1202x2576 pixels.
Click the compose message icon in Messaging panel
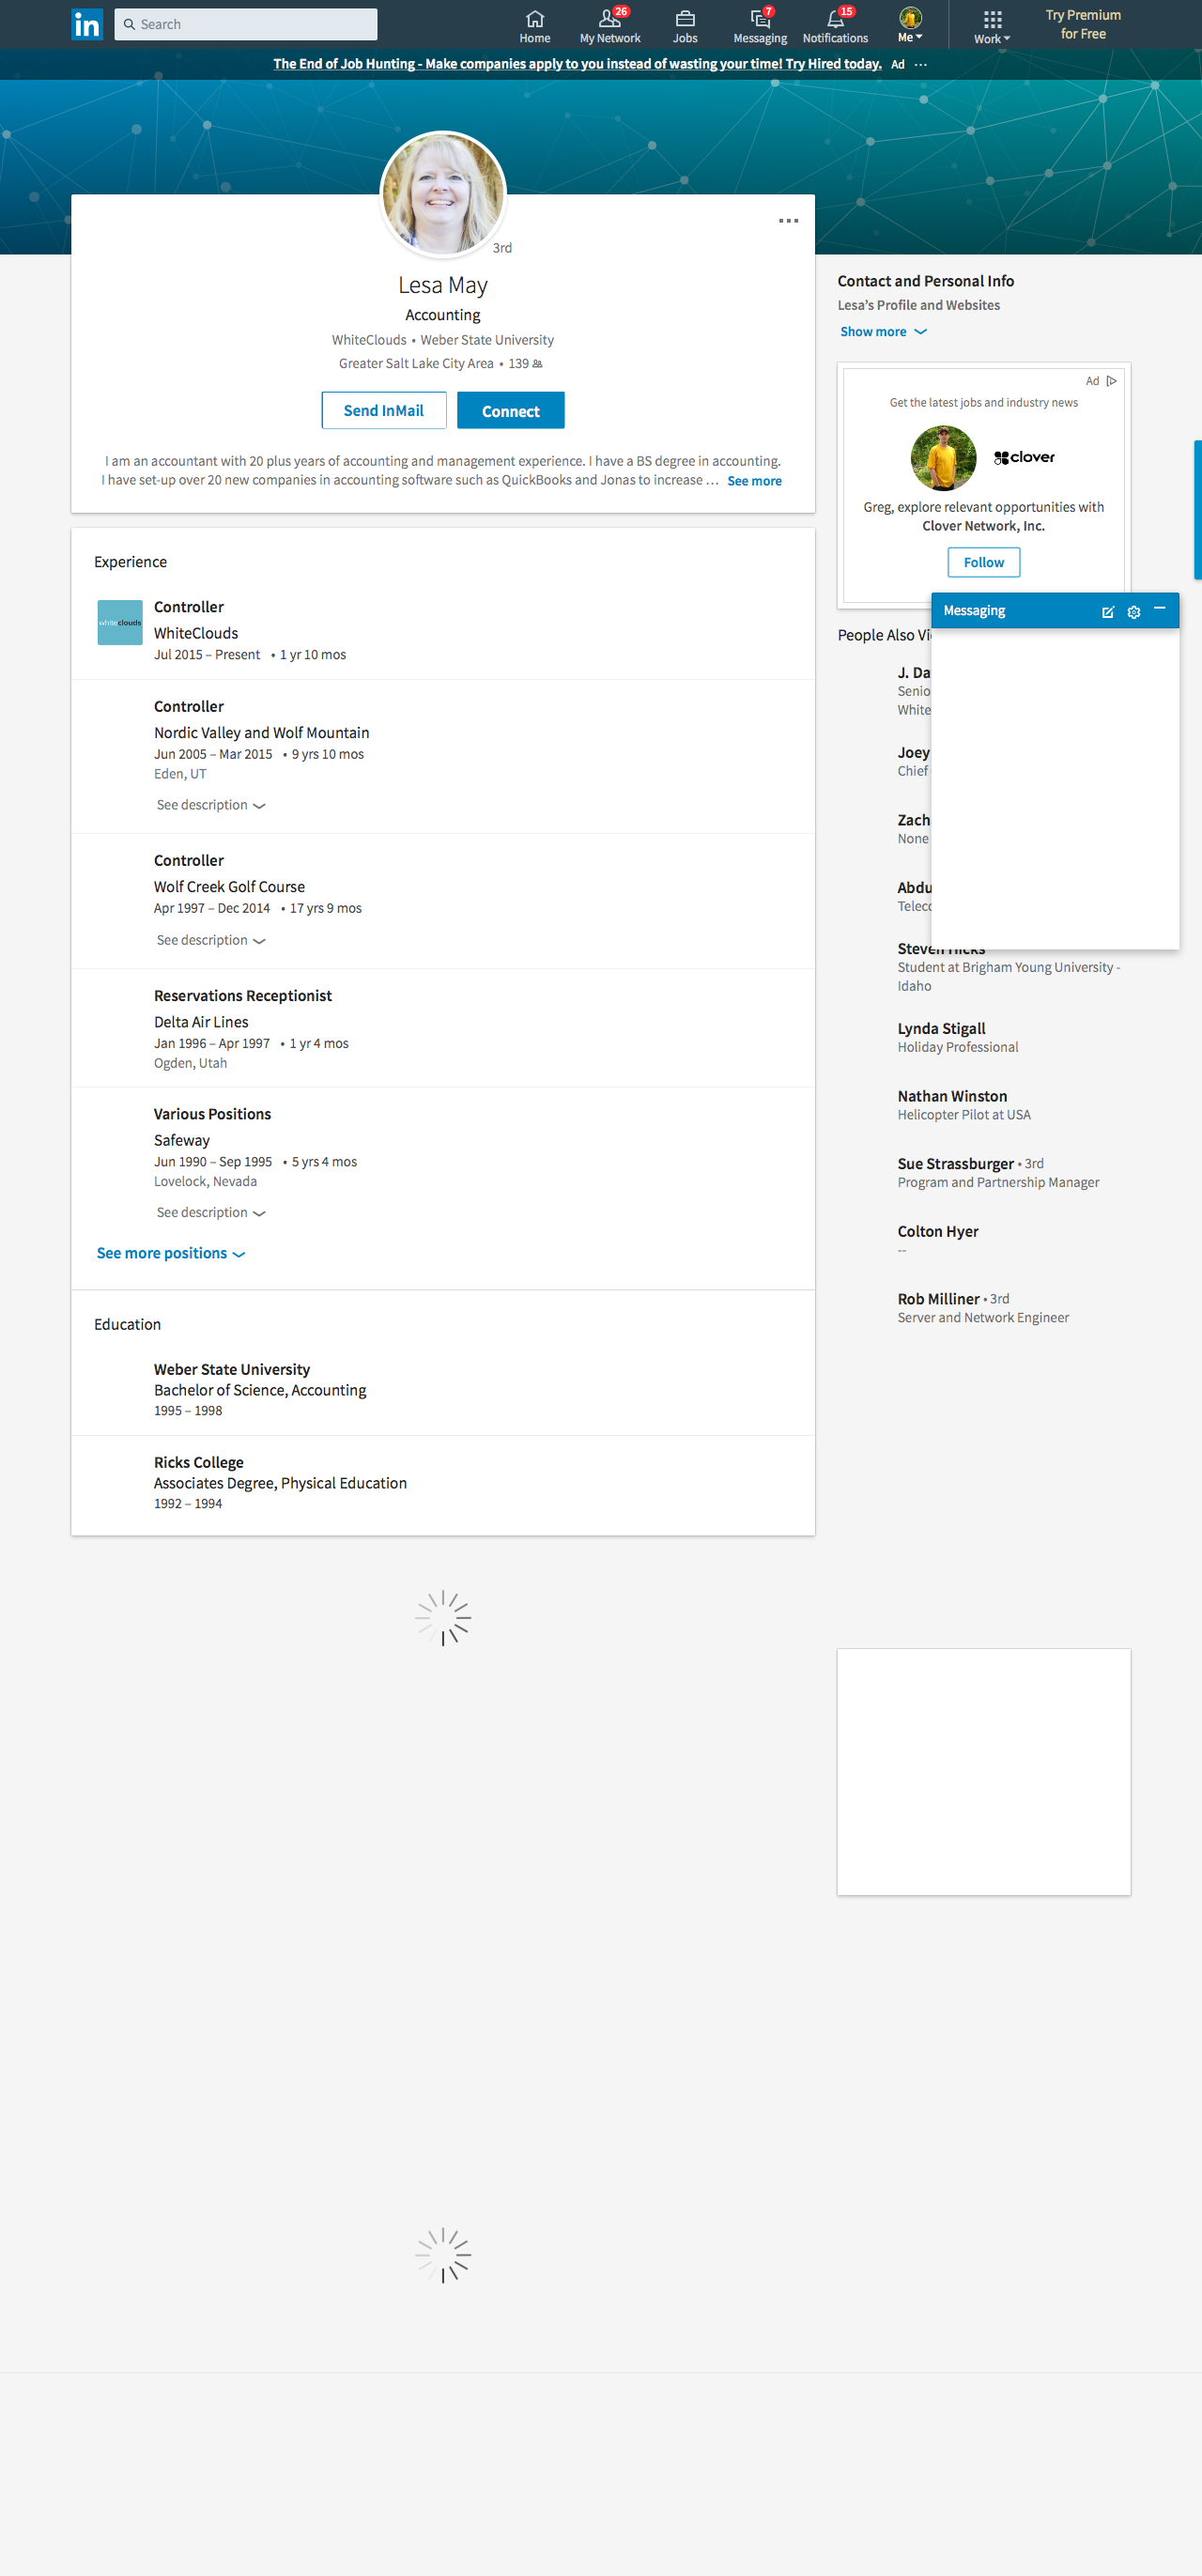1107,612
